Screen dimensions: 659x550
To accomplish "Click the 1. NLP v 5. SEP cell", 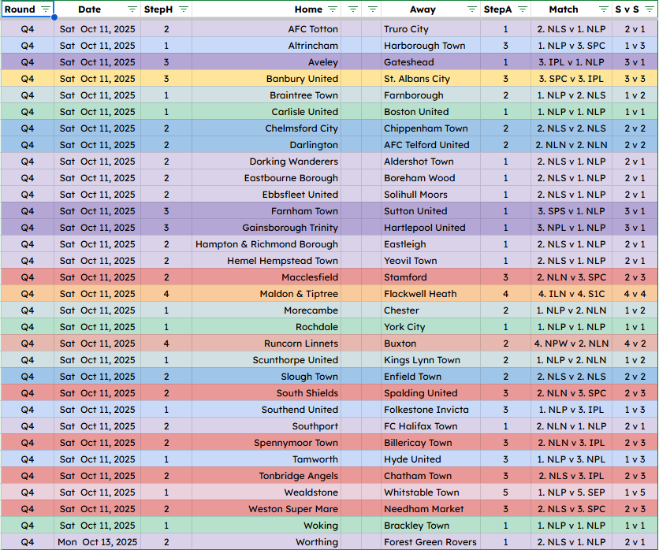I will click(x=572, y=492).
